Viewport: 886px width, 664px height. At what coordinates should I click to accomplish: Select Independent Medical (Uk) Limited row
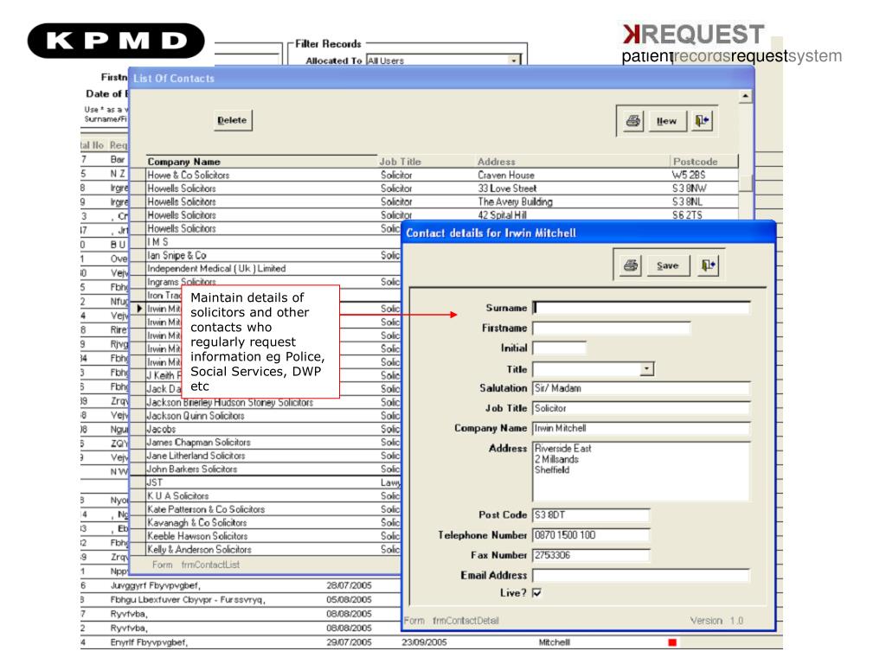(x=273, y=269)
